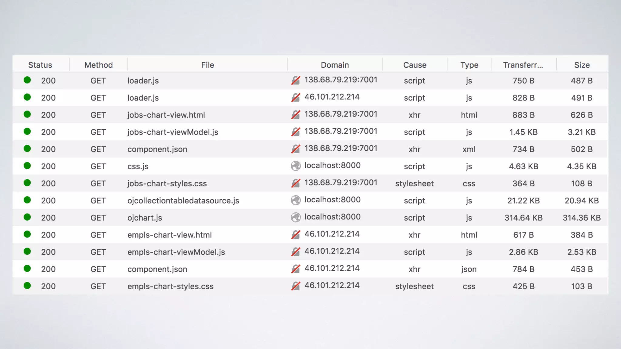Click green status dot on ojchart.js row

pyautogui.click(x=27, y=217)
